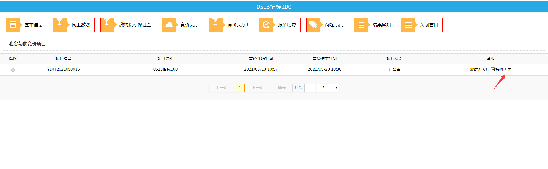Click the 基本信息 document icon
The height and width of the screenshot is (169, 548).
[13, 25]
